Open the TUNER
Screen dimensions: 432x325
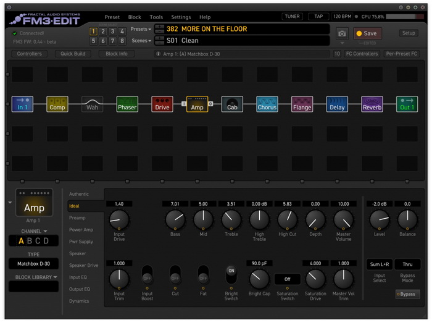[293, 17]
